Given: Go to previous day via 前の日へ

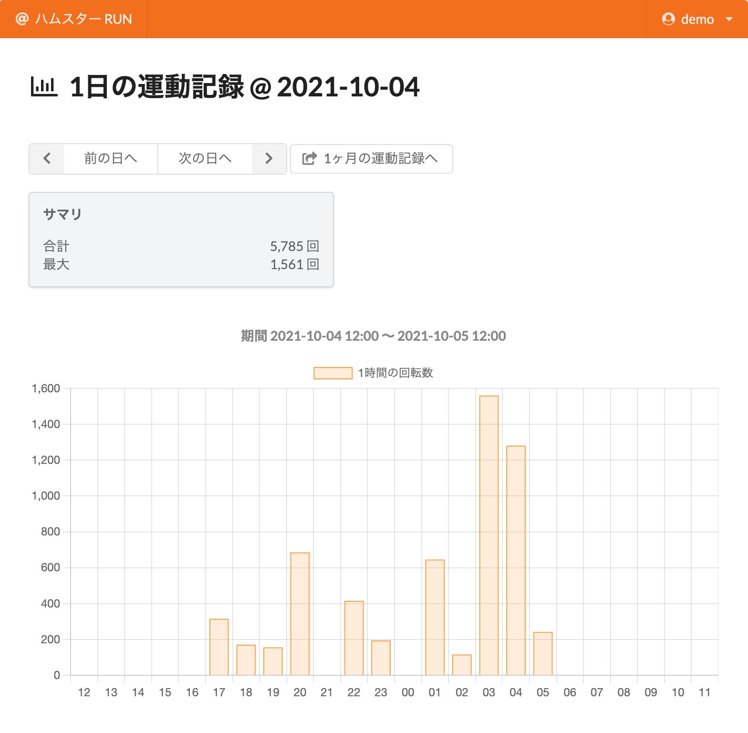Looking at the screenshot, I should (111, 158).
